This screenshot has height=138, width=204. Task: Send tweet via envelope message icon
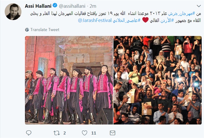(x=112, y=133)
